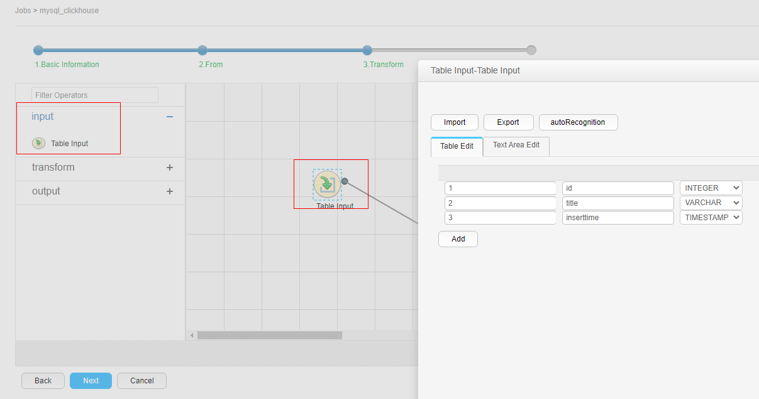Click the output connector dot of Table Input node
The image size is (759, 399).
[x=345, y=181]
